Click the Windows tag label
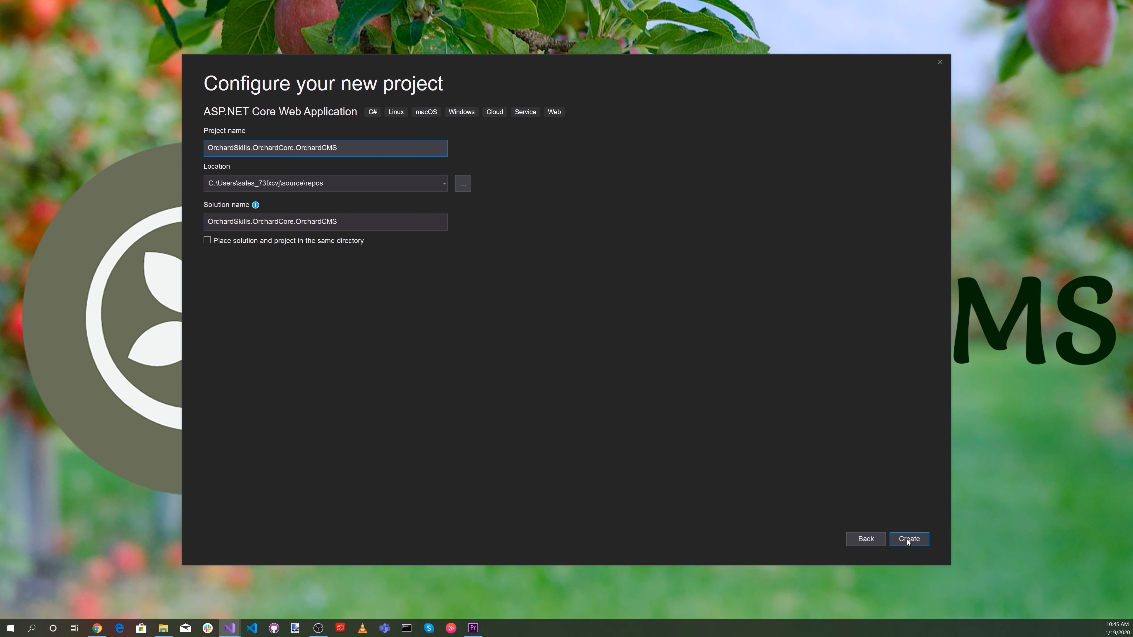Image resolution: width=1133 pixels, height=637 pixels. pos(461,112)
